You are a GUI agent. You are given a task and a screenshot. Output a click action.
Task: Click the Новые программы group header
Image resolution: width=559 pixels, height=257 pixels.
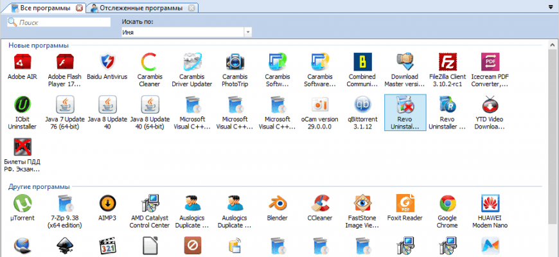pyautogui.click(x=39, y=45)
